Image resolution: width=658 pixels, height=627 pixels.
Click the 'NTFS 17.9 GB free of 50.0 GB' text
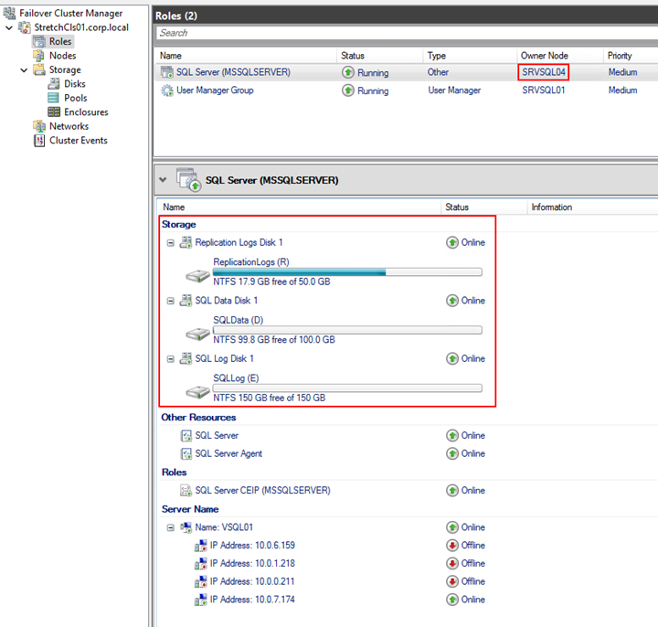pos(271,282)
